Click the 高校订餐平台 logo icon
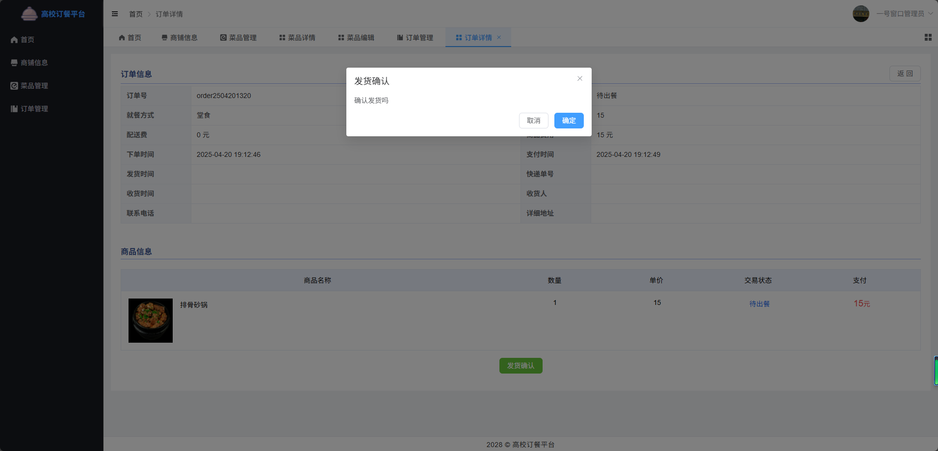Viewport: 938px width, 451px height. [29, 14]
